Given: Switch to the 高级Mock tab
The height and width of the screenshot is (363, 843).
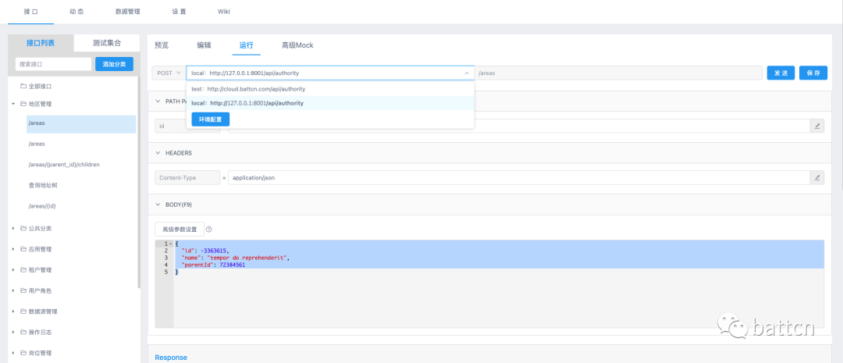Looking at the screenshot, I should coord(297,45).
